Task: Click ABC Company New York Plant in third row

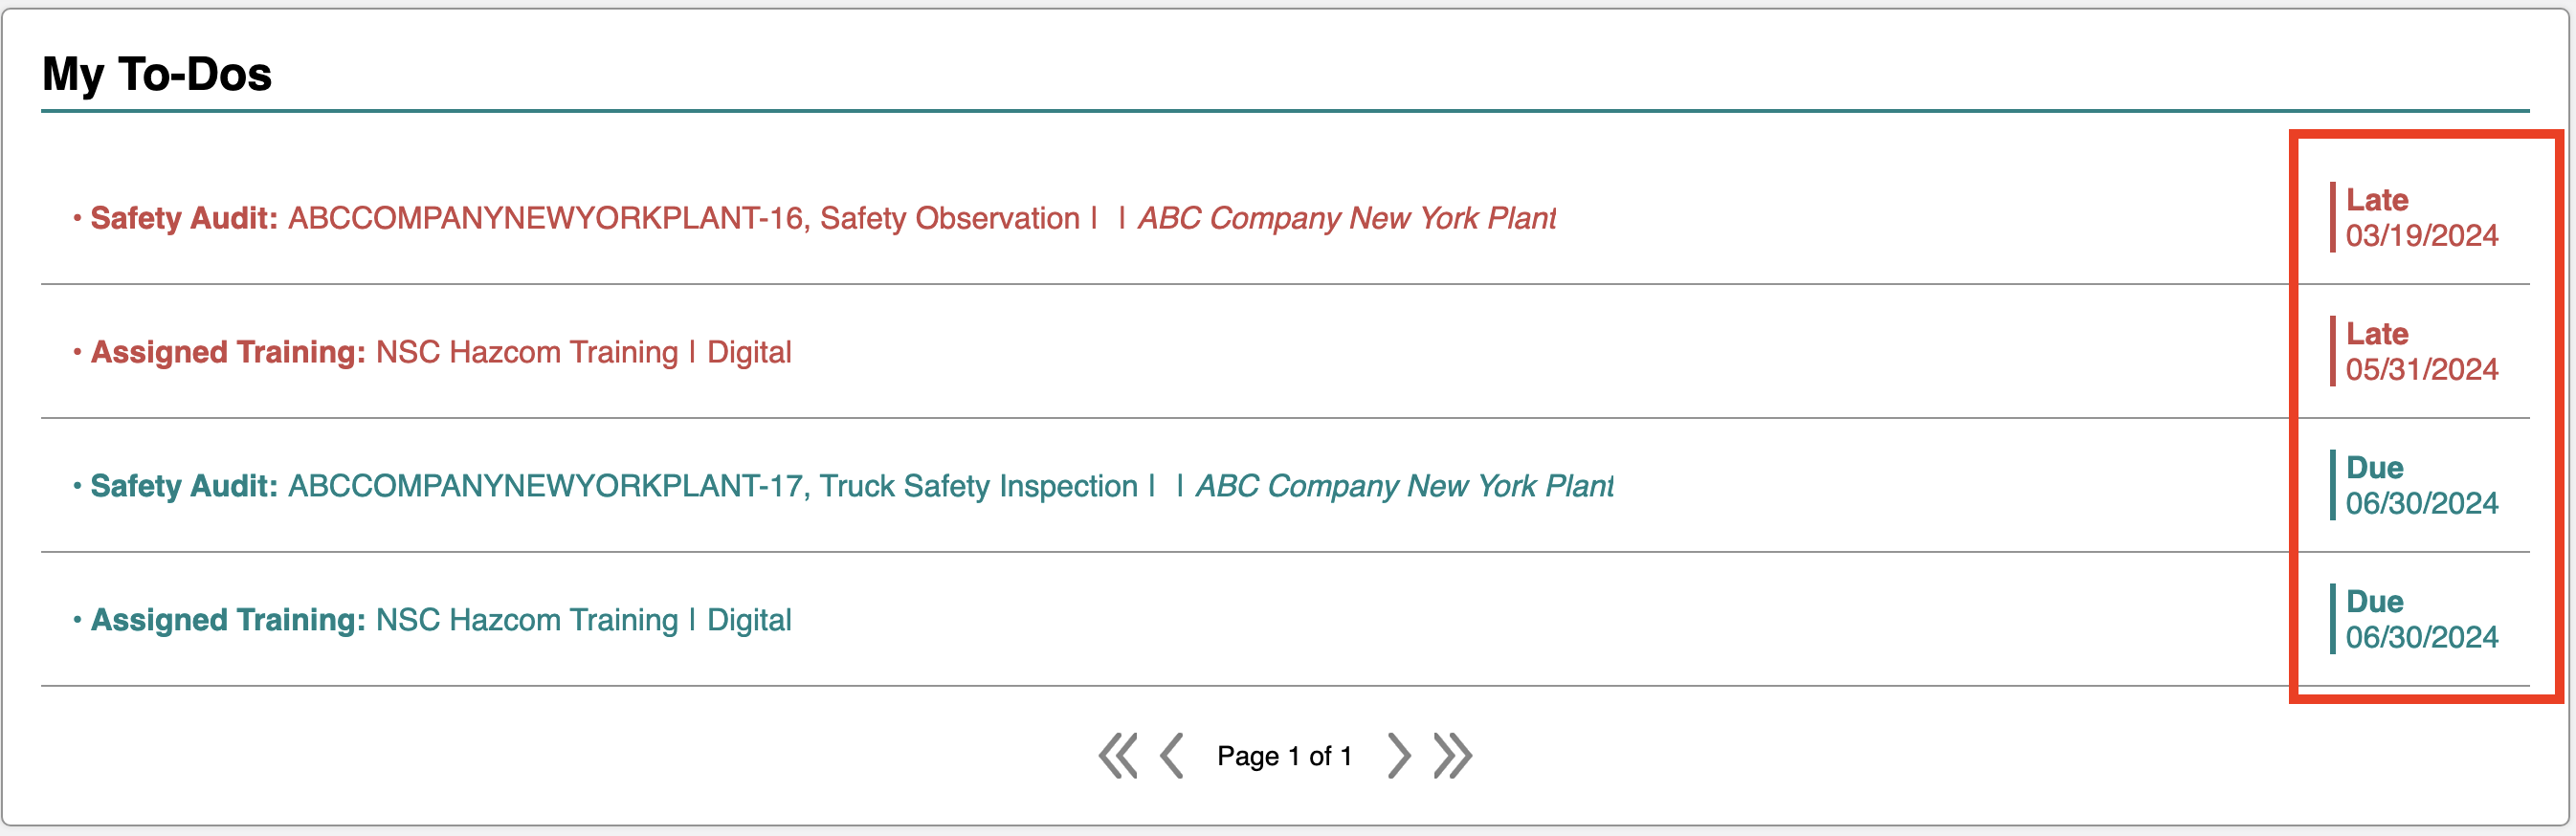Action: tap(1405, 486)
